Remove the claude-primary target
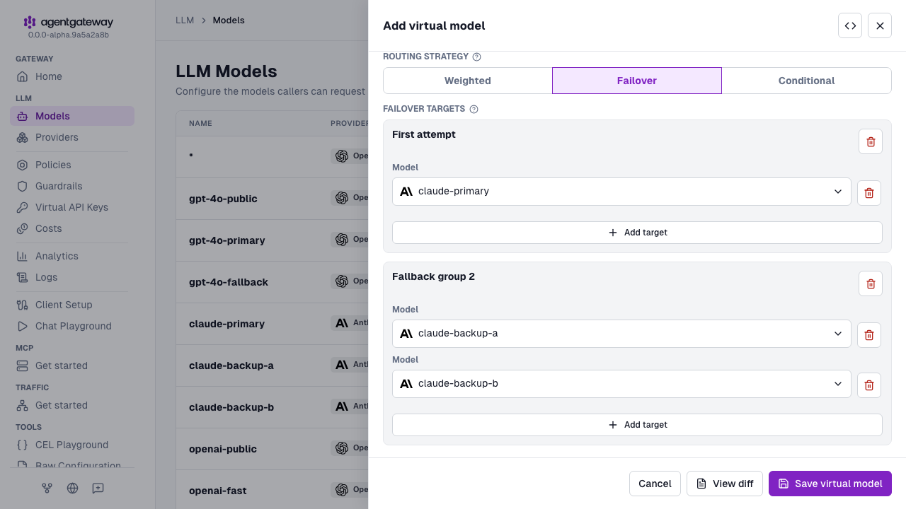Viewport: 906px width, 509px height. [x=869, y=193]
